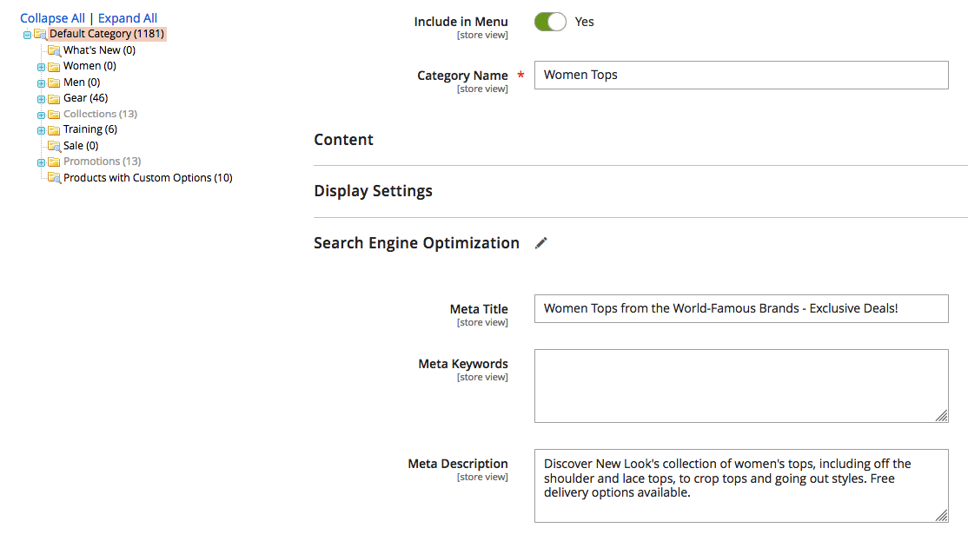968x541 pixels.
Task: Click the What's New folder icon
Action: (54, 49)
